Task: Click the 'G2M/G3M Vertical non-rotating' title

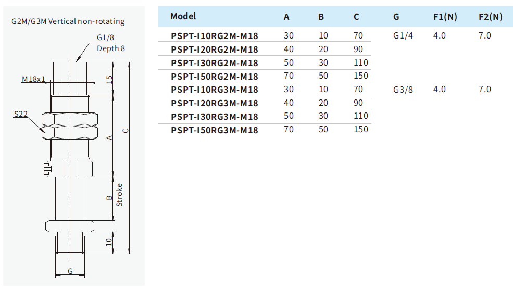Action: [68, 21]
